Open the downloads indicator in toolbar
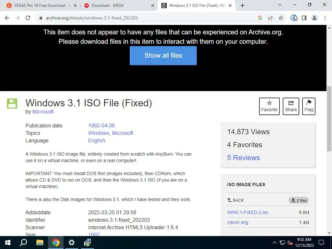The width and height of the screenshot is (332, 249). (x=294, y=18)
